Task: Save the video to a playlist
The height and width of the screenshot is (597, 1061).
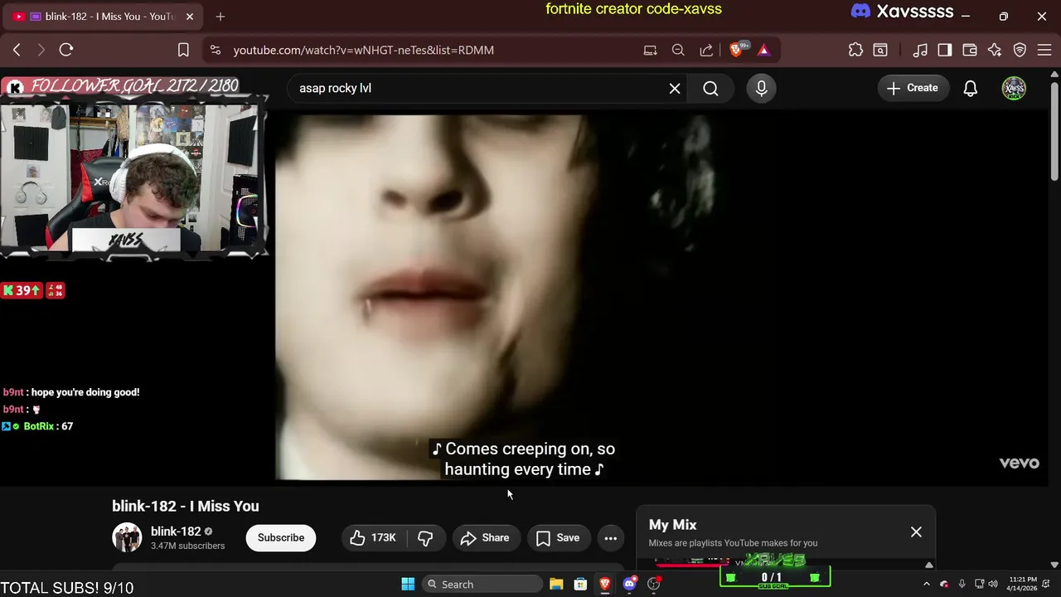Action: coord(558,537)
